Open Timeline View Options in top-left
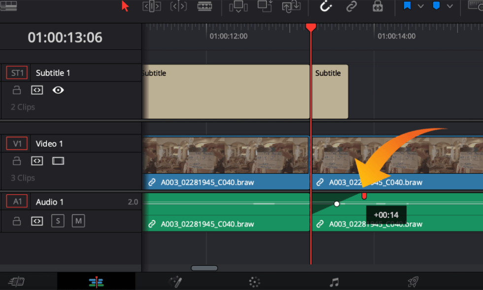 point(9,6)
